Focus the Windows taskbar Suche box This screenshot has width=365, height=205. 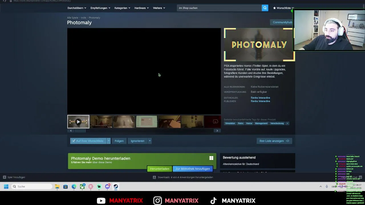coord(32,186)
